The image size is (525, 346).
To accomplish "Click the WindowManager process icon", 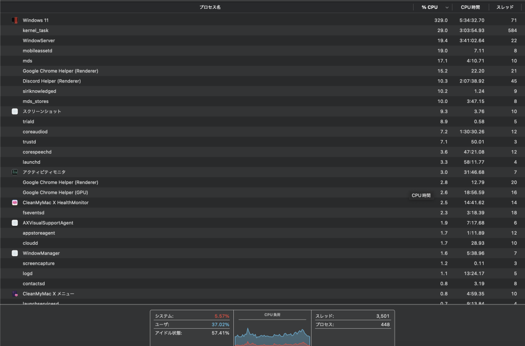I will pos(15,253).
